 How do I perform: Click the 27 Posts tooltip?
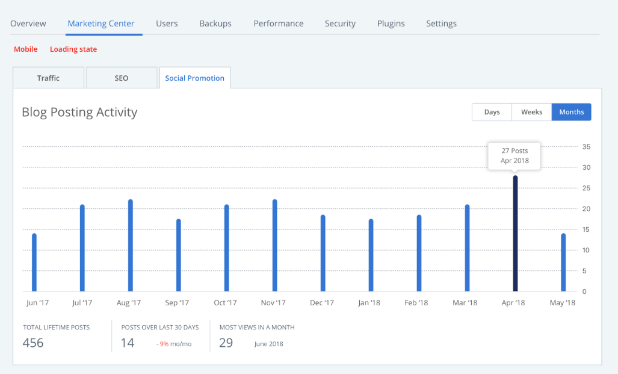tap(514, 156)
